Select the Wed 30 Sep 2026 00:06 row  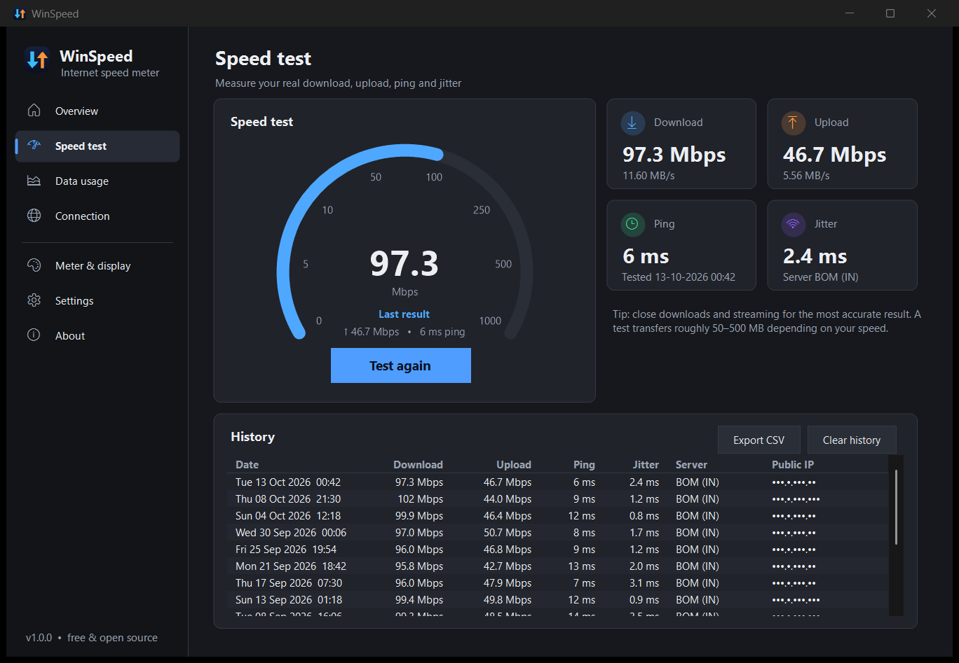pos(558,533)
